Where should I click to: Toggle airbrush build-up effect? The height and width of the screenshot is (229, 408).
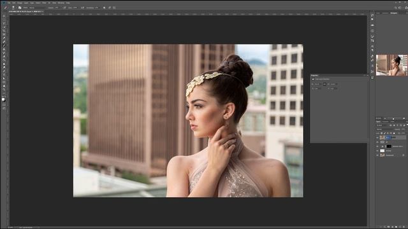point(82,8)
